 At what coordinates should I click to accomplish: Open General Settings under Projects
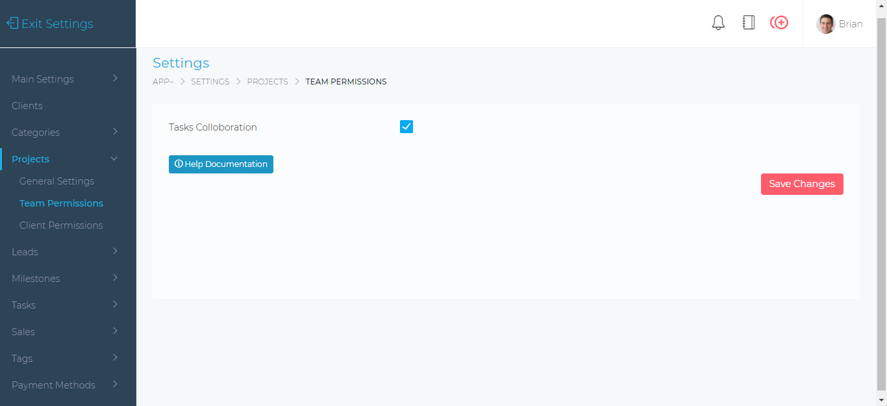[56, 181]
